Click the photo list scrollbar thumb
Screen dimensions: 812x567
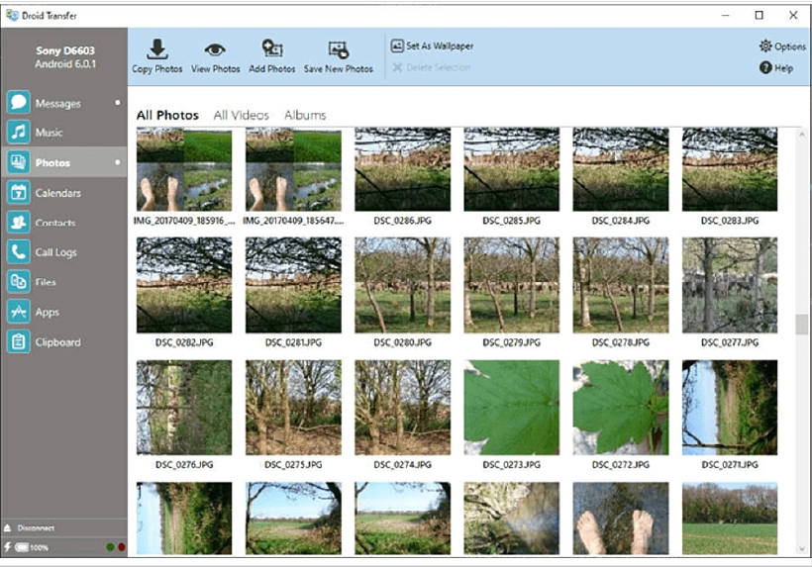[x=802, y=325]
